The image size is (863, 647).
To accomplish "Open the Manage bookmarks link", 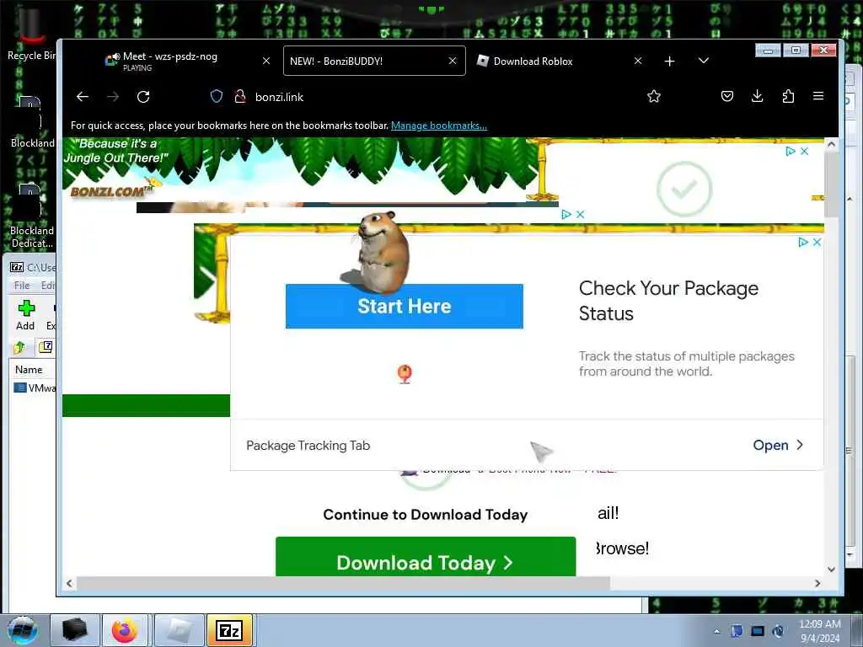I will [438, 126].
